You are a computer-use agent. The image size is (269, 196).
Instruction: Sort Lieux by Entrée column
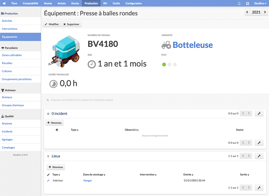coord(188,175)
